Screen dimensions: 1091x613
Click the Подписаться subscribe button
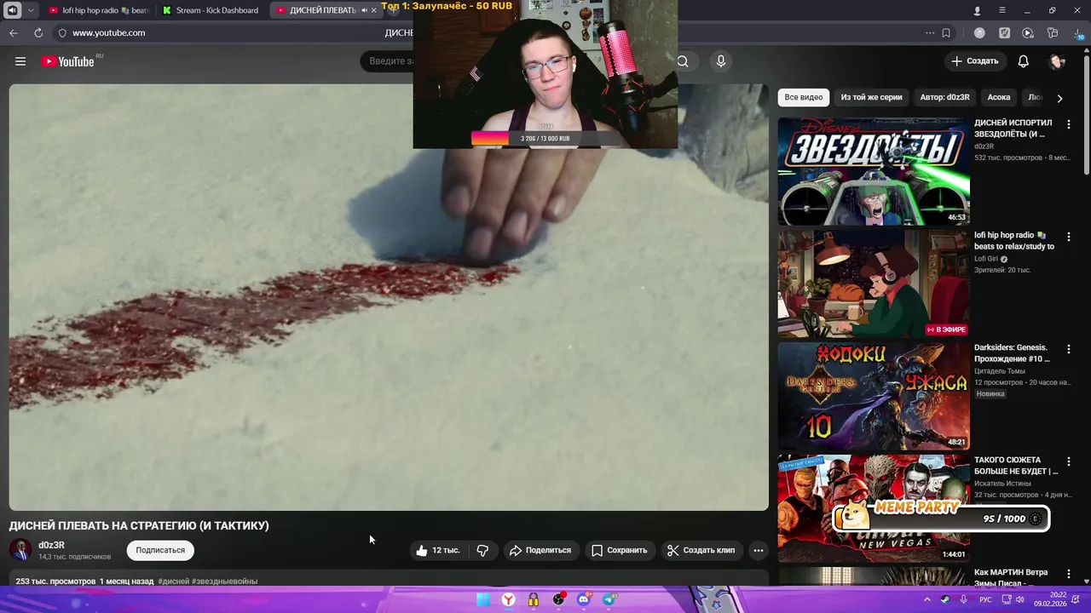coord(160,550)
